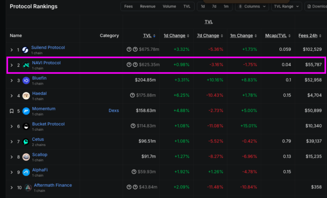
Task: Expand the Suilend Protocol row
Action: [11, 50]
